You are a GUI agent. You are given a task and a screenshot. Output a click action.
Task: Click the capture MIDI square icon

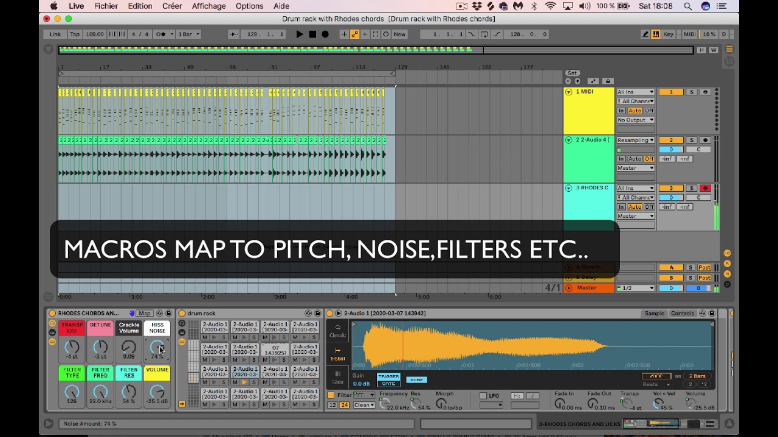tap(375, 34)
